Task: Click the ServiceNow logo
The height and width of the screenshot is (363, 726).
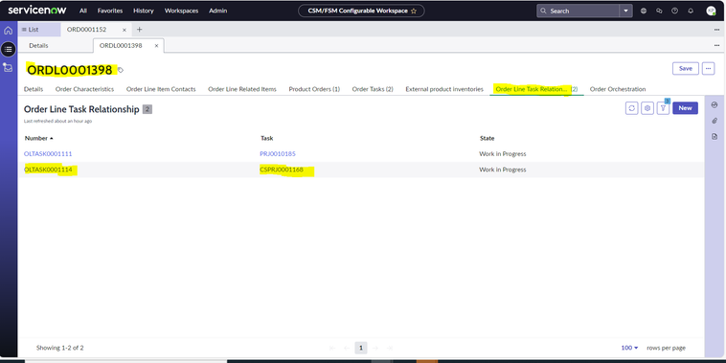Action: [37, 11]
